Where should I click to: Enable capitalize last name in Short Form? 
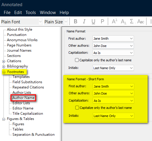[x=77, y=108]
